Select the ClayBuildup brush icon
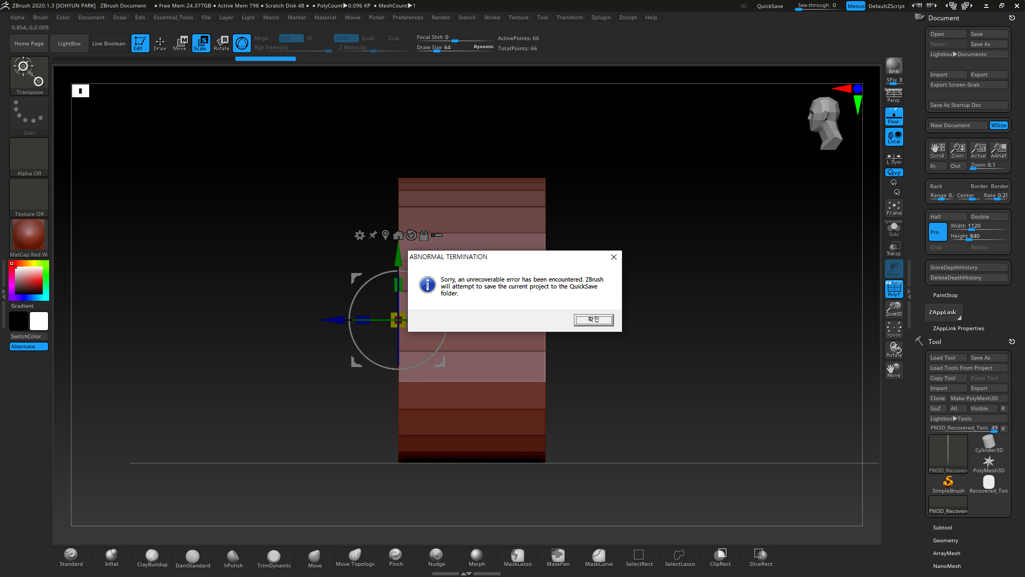The width and height of the screenshot is (1025, 577). (x=152, y=557)
